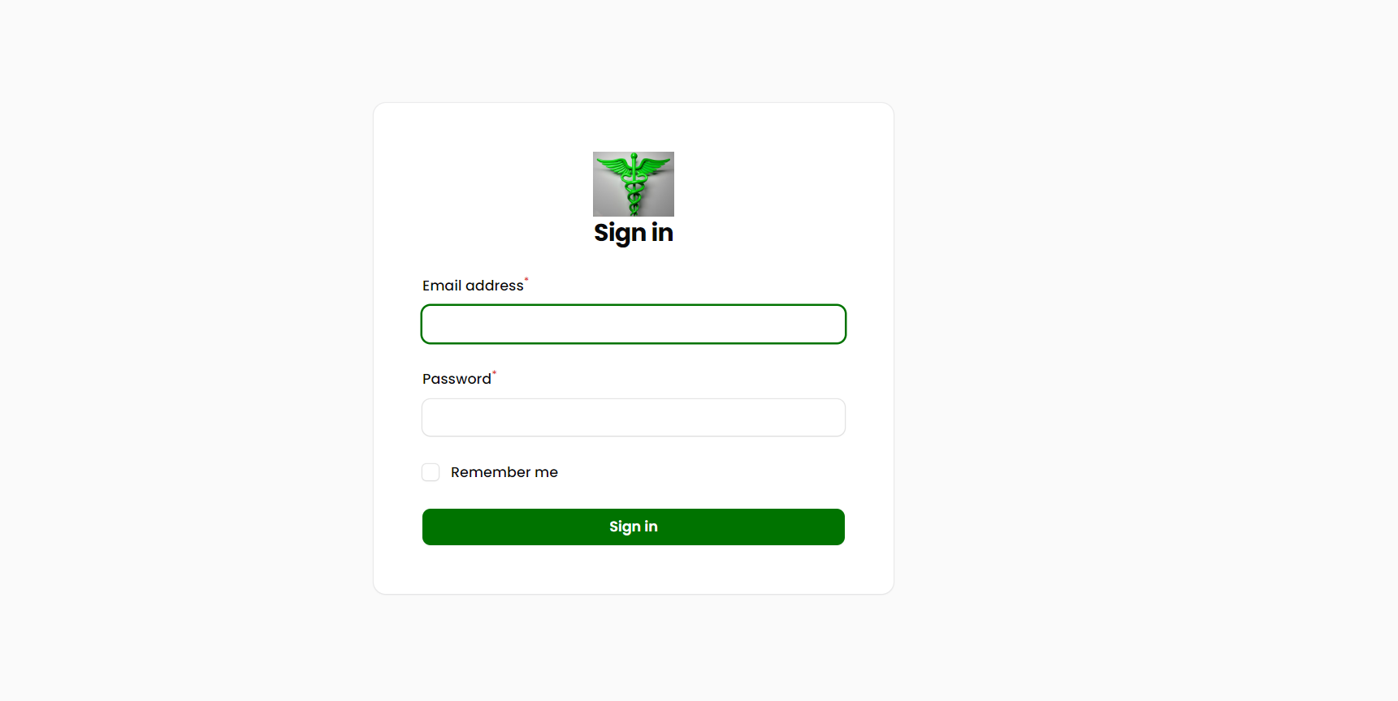Click the Password label text
The image size is (1398, 701).
pyautogui.click(x=457, y=379)
